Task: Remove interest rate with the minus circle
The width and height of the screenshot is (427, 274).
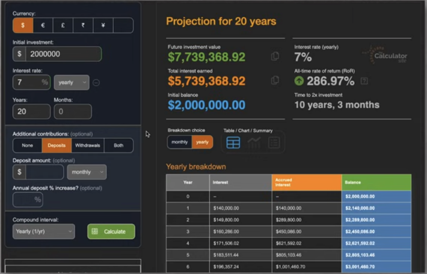Action: point(96,82)
